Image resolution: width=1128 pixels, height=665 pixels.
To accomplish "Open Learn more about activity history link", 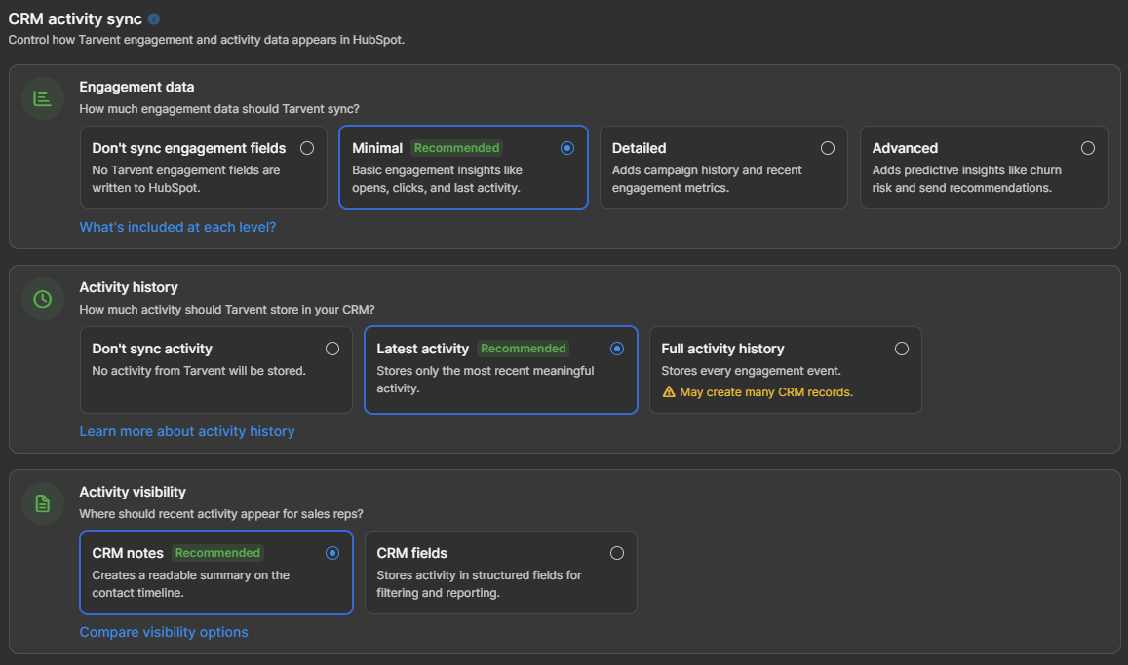I will click(187, 431).
